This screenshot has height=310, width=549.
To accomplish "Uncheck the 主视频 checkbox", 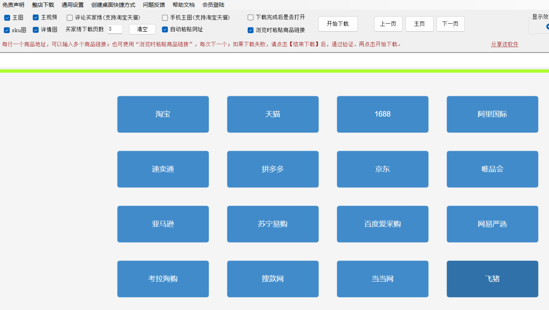I will (36, 17).
